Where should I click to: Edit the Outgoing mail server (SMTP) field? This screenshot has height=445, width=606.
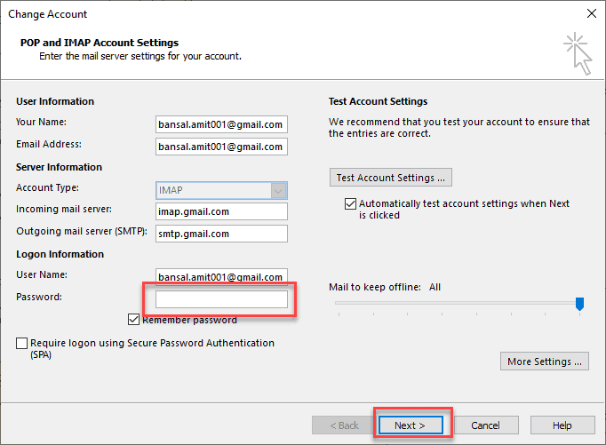[221, 234]
